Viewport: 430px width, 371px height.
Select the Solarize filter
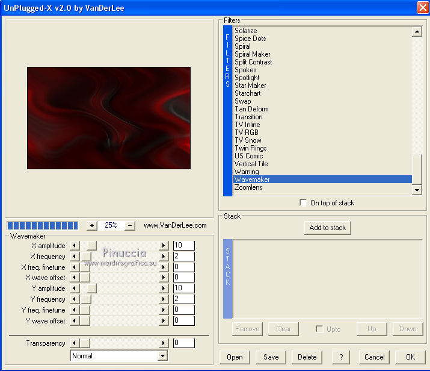click(x=246, y=31)
